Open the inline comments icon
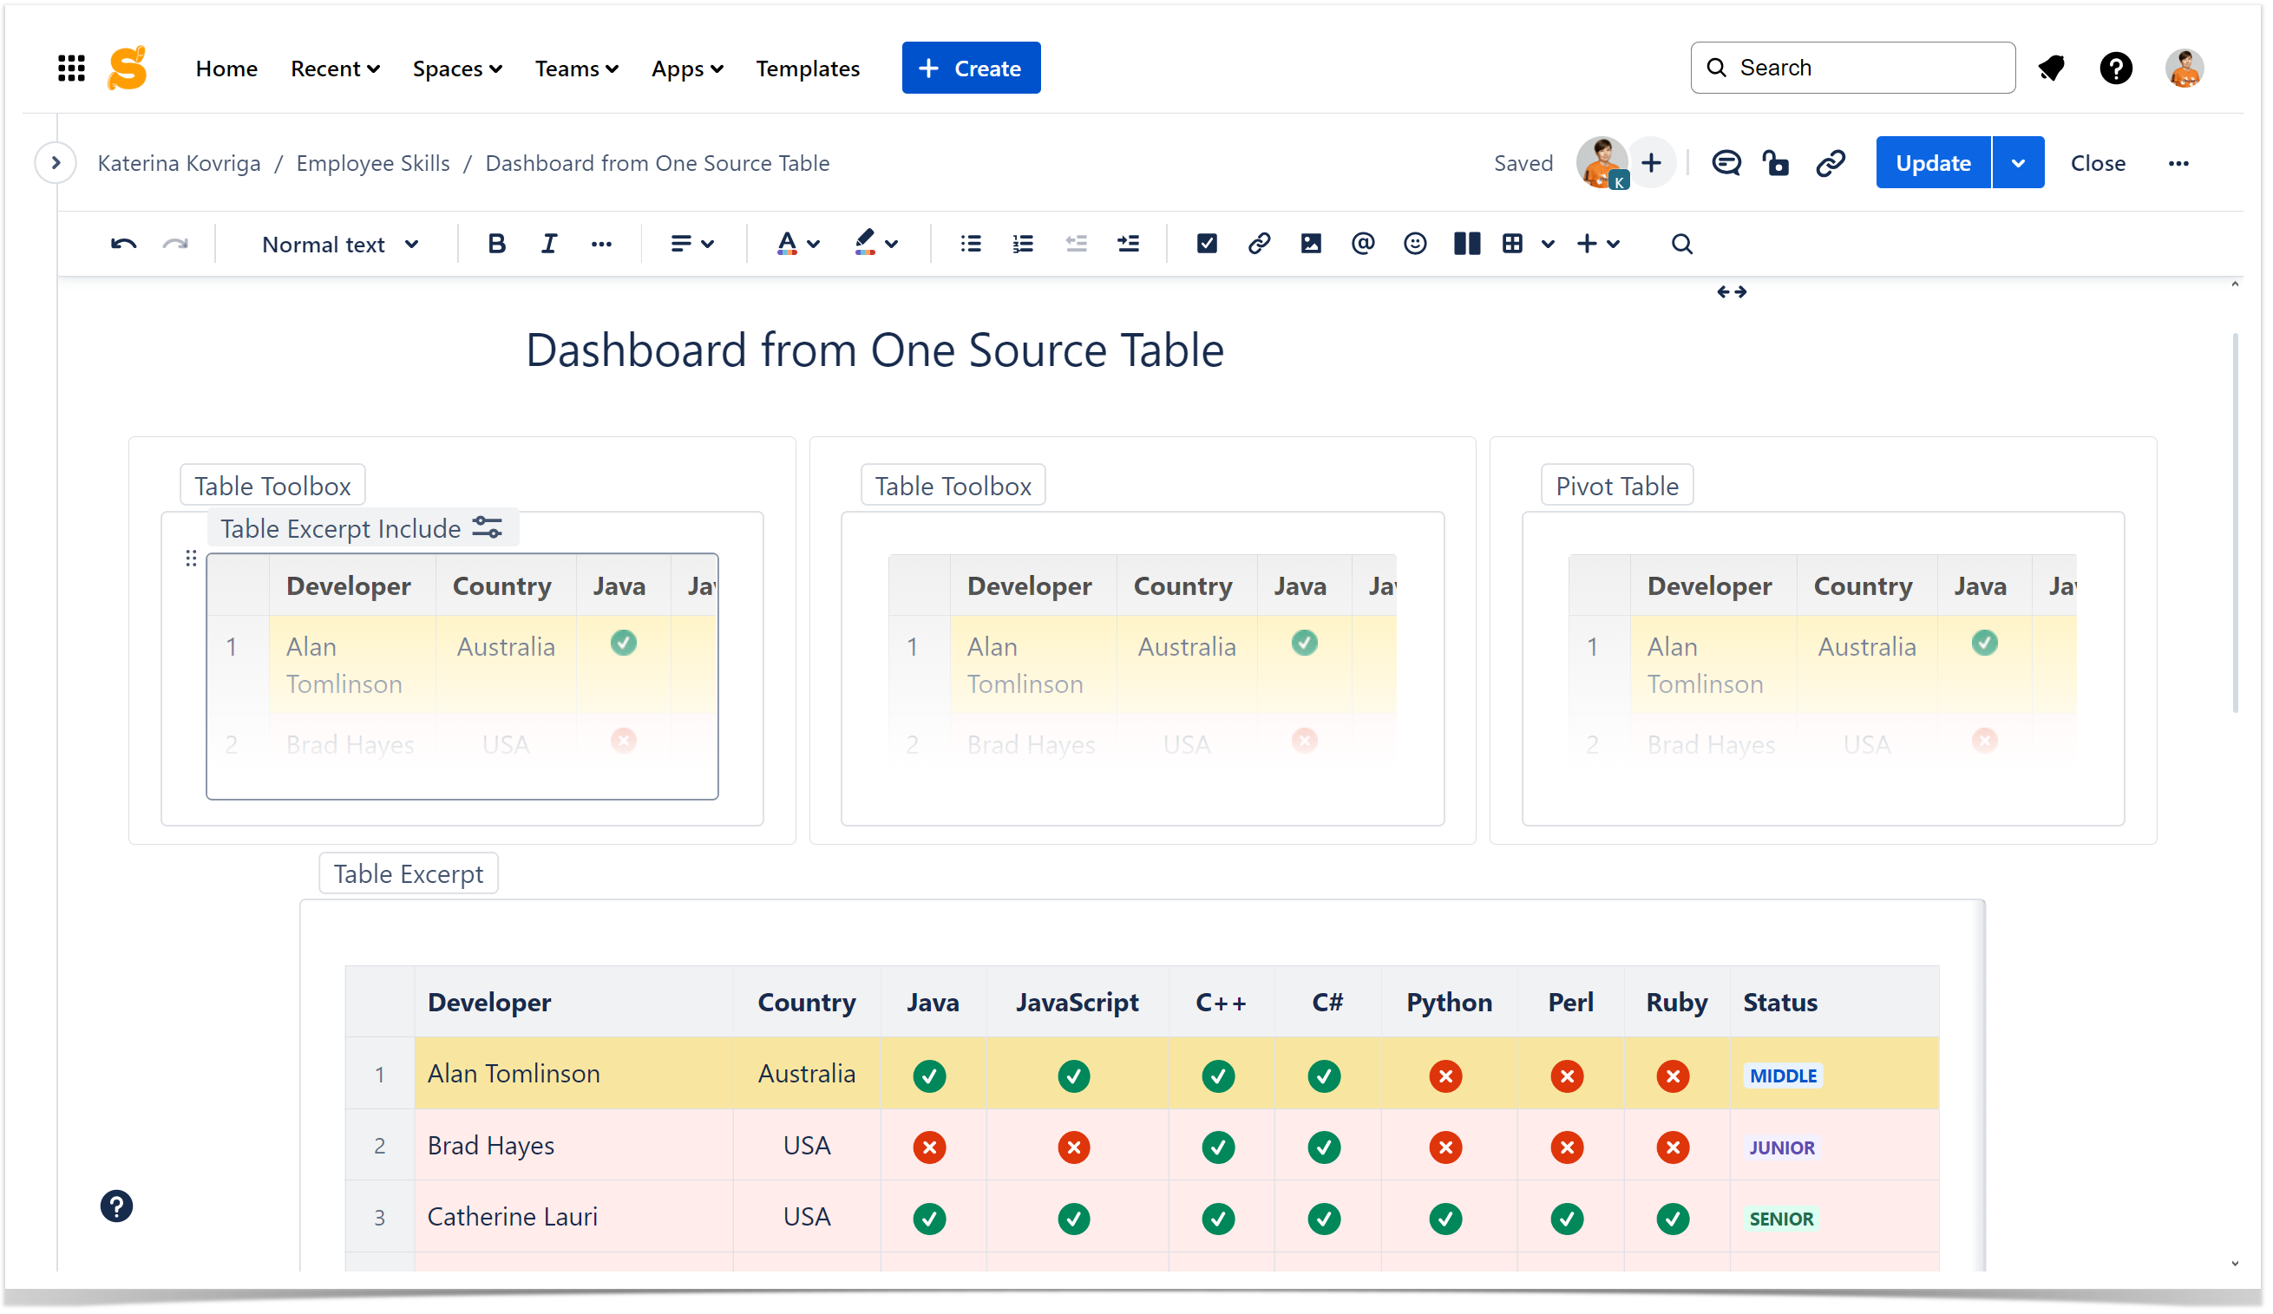2273x1314 pixels. click(1726, 163)
